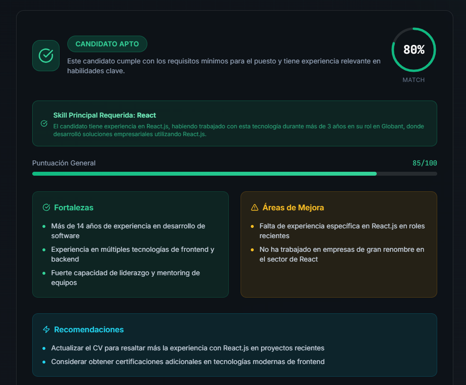Toggle the React skill requirement card
This screenshot has width=466, height=385.
tap(235, 123)
